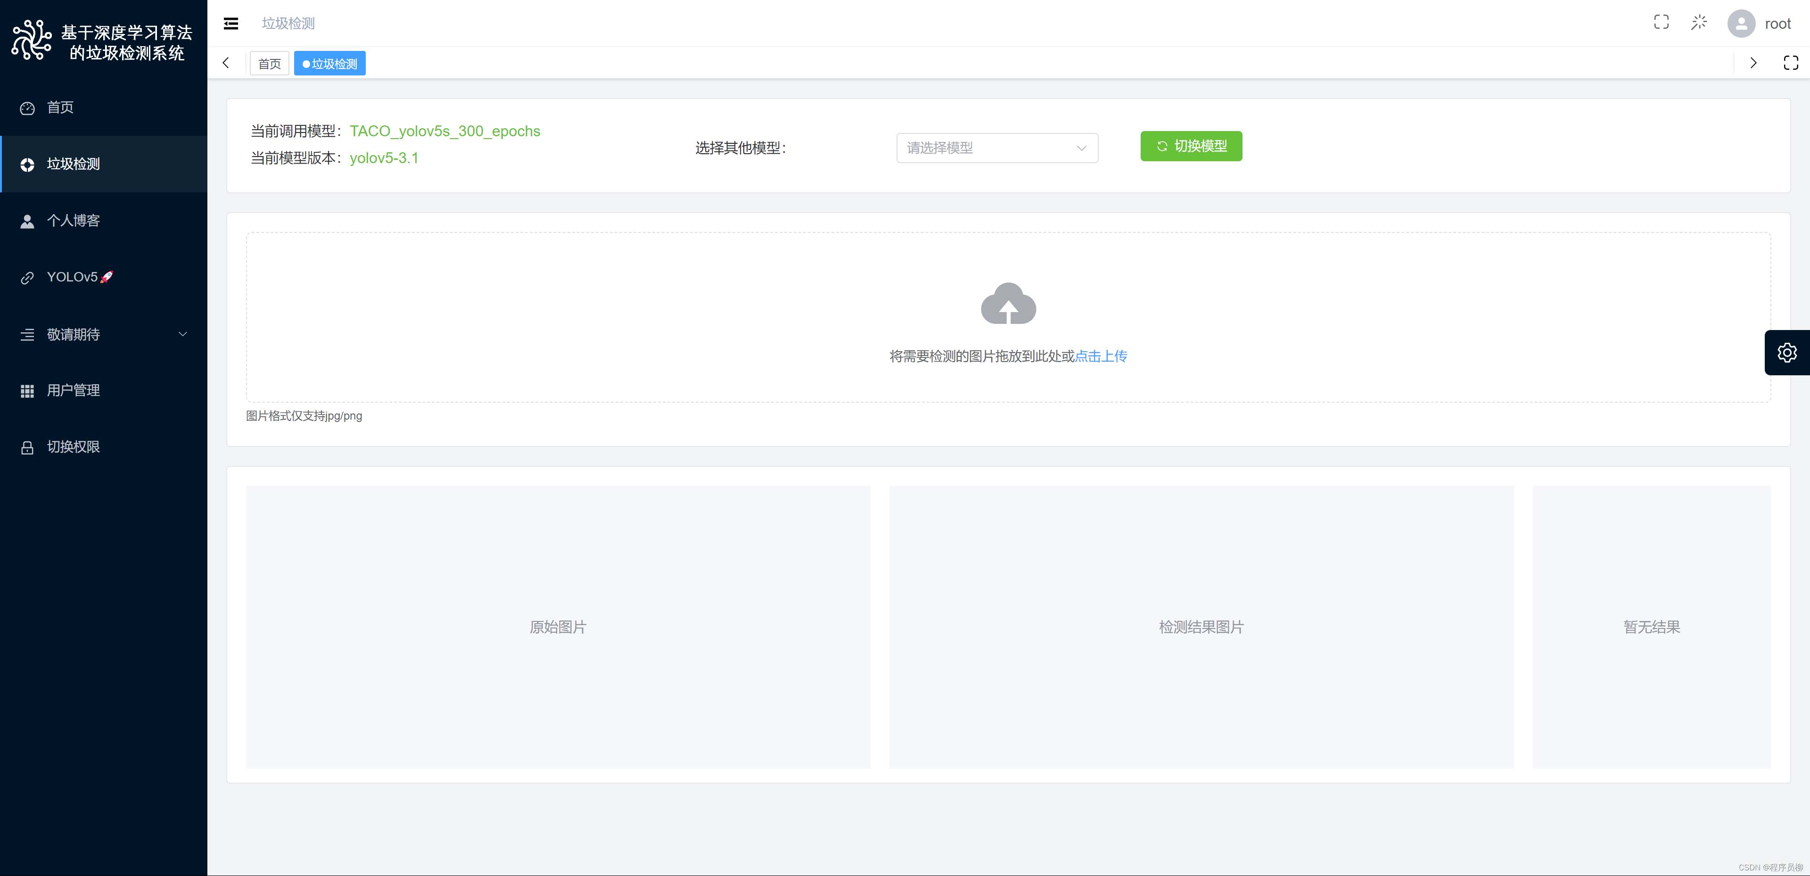The width and height of the screenshot is (1810, 876).
Task: Click the root username
Action: click(1777, 24)
